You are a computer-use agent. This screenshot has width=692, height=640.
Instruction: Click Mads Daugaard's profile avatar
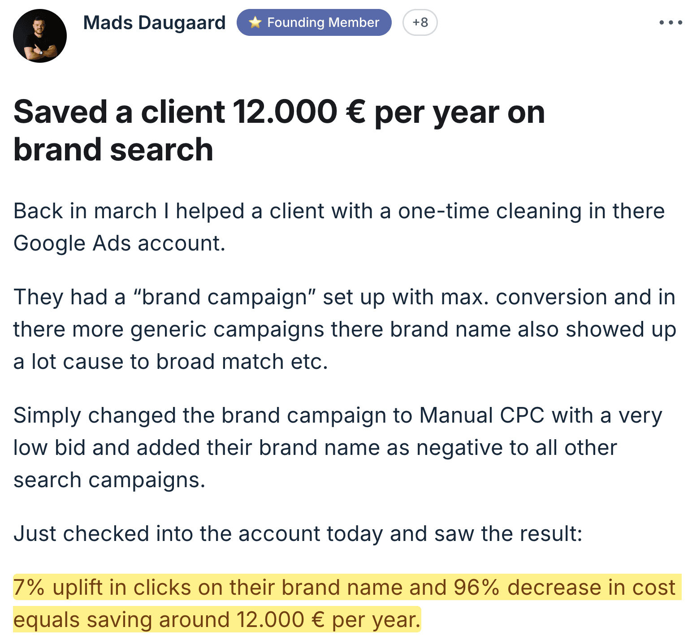[40, 36]
